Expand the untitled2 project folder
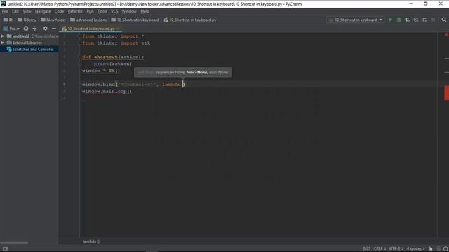 click(3, 36)
